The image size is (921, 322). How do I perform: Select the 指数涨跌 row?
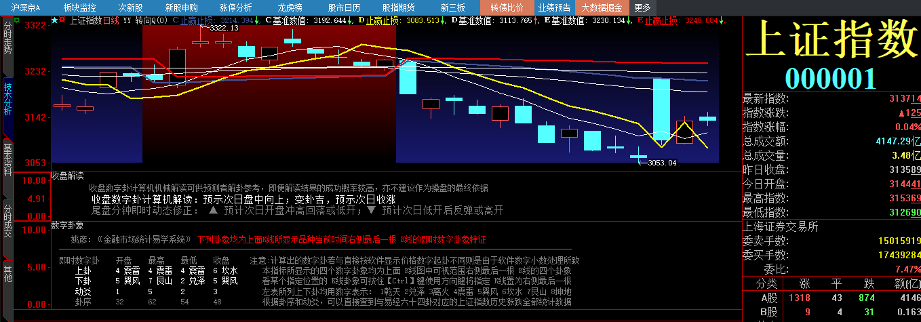click(x=832, y=113)
